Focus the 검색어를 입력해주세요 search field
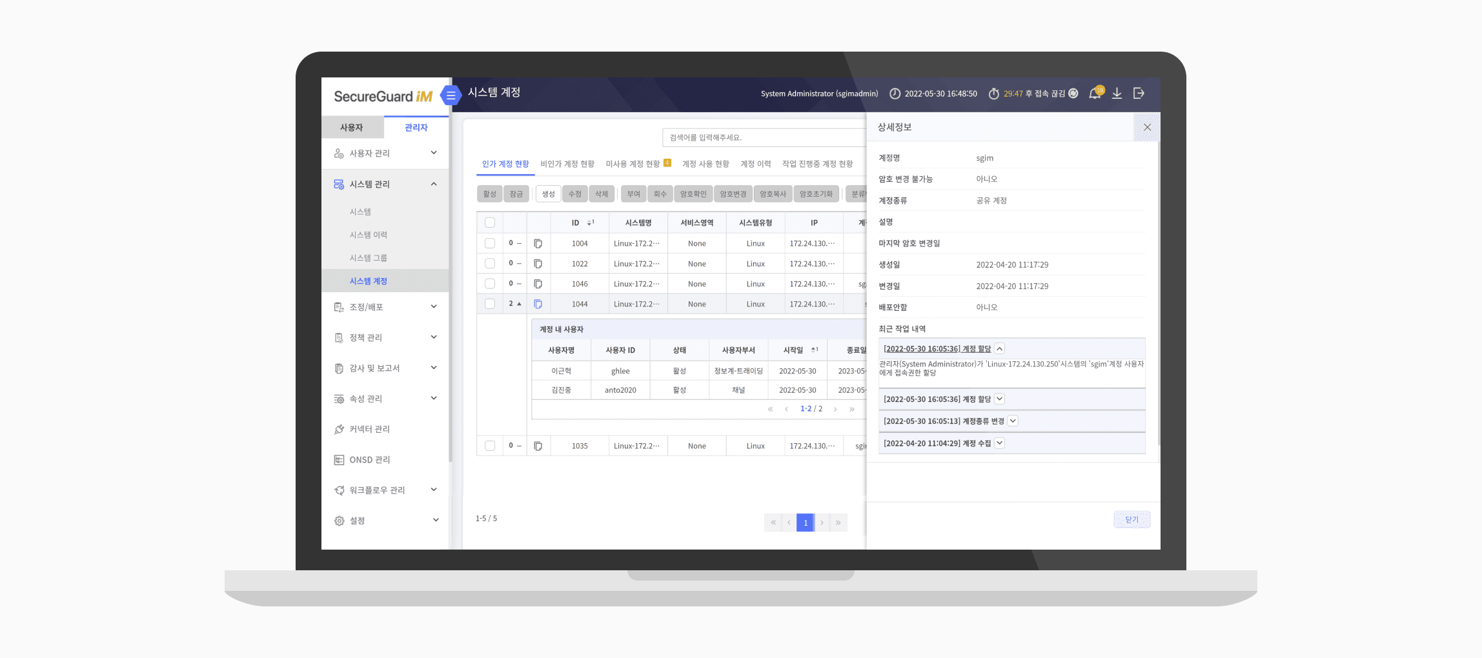Image resolution: width=1482 pixels, height=658 pixels. tap(764, 137)
